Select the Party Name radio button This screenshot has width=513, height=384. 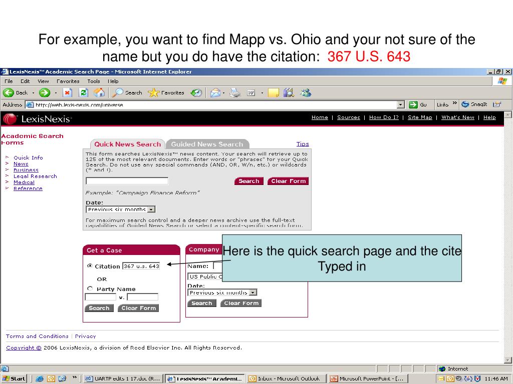pos(90,288)
